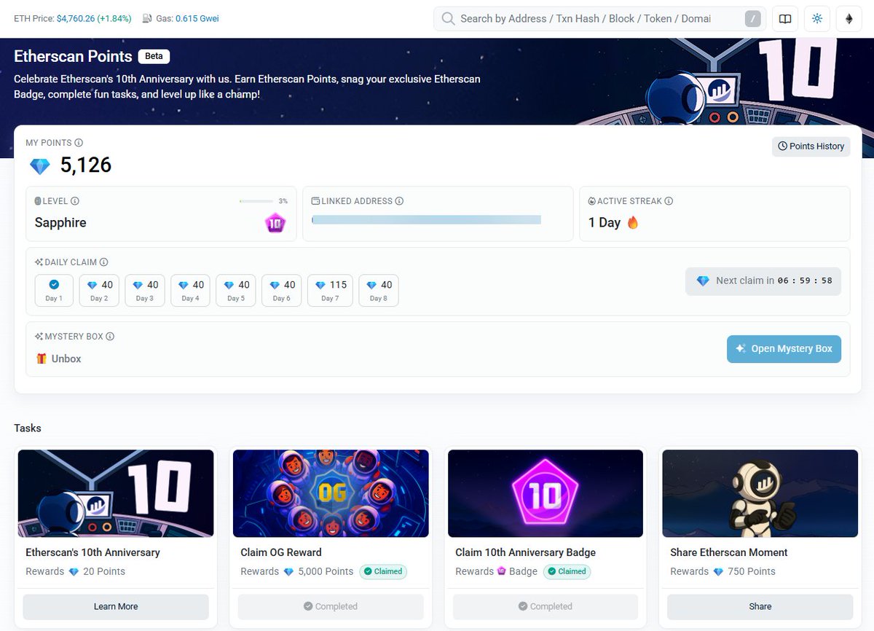Open the Claim OG Reward thumbnail
This screenshot has width=874, height=631.
tap(331, 493)
